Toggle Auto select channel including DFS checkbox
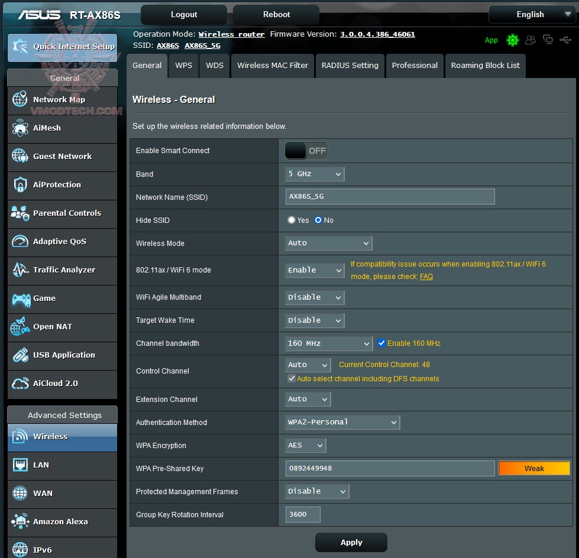 point(292,378)
